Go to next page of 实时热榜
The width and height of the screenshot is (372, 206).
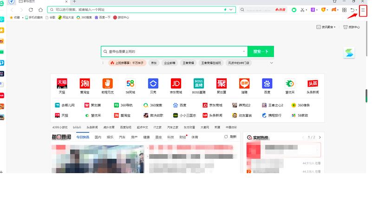pyautogui.click(x=320, y=137)
